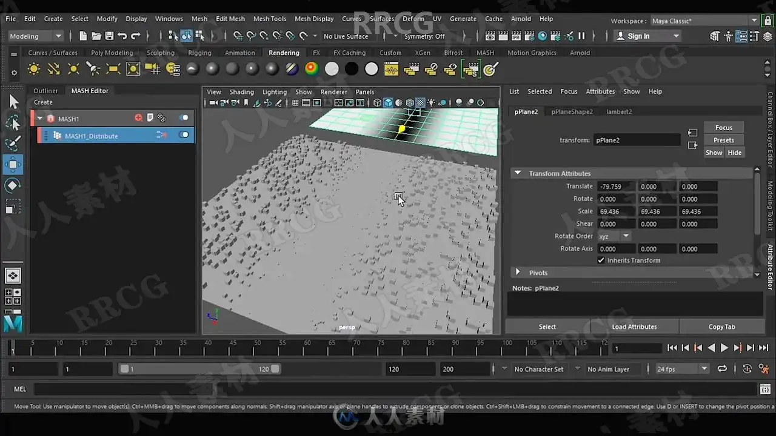Screen dimensions: 776x436
Task: Open the Workspace Maya Classic dropdown
Action: pos(704,21)
